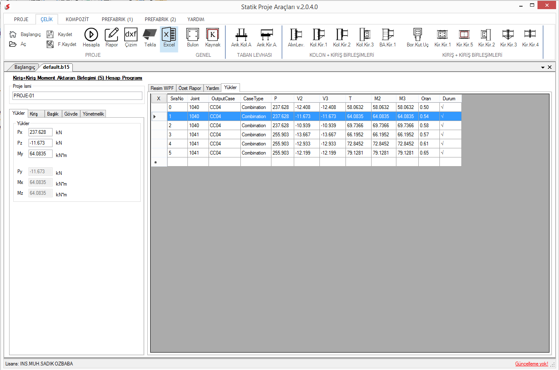
Task: Open the YARDIM ribbon tab
Action: click(196, 19)
